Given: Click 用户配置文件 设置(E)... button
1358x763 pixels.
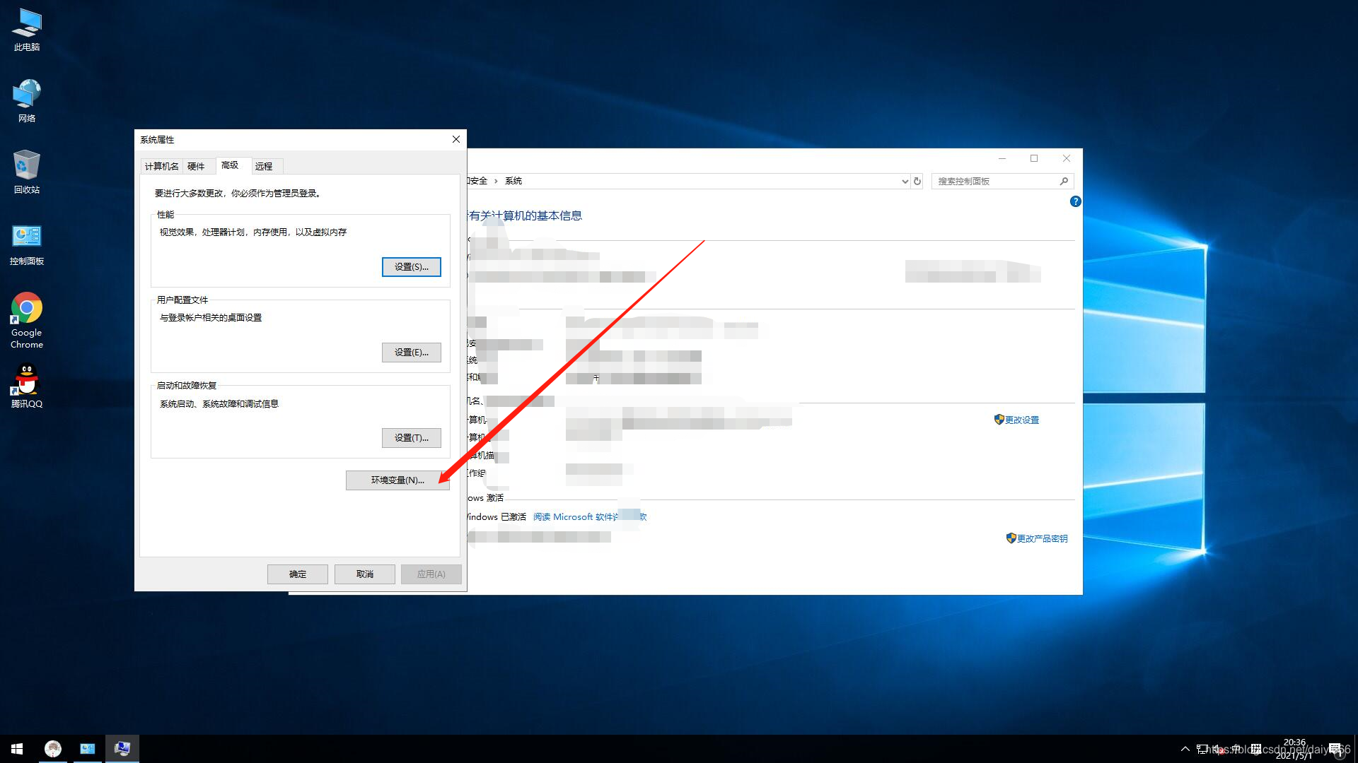Looking at the screenshot, I should coord(410,351).
